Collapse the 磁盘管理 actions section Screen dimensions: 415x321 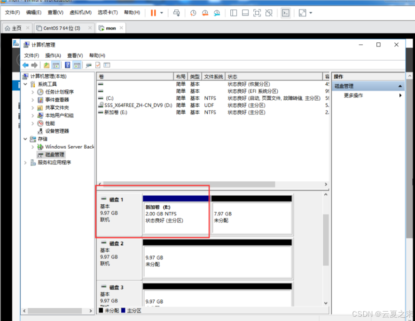(400, 86)
